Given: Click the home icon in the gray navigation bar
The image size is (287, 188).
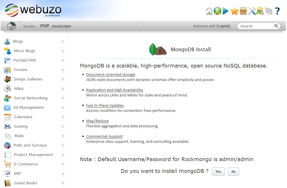Looking at the screenshot, I should (x=11, y=26).
